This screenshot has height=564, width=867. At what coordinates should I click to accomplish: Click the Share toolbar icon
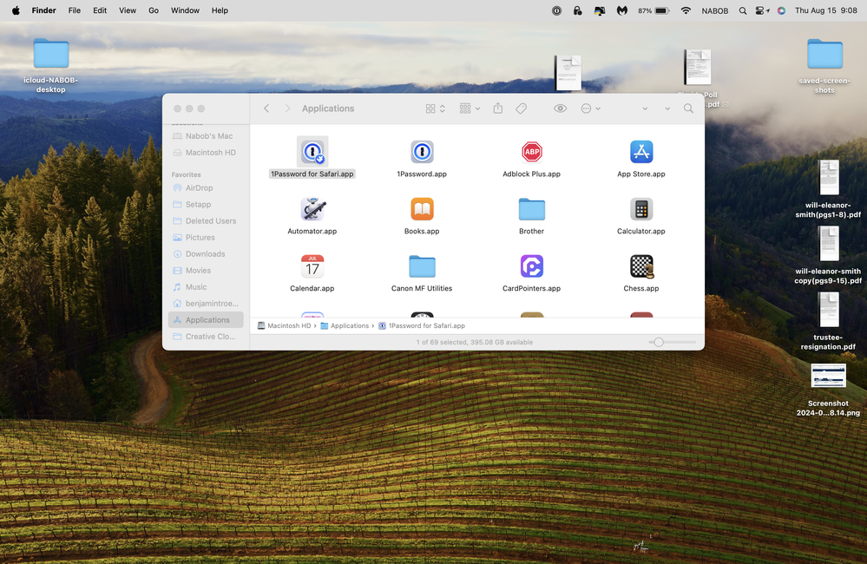[x=498, y=108]
